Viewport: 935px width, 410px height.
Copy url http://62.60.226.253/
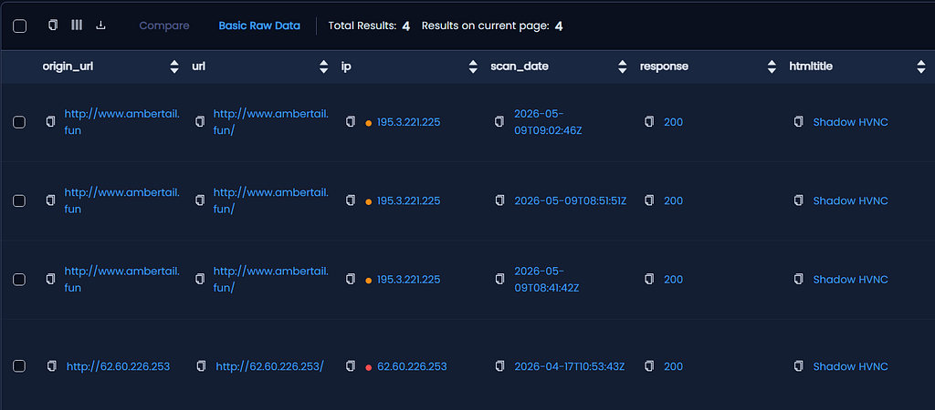point(201,366)
